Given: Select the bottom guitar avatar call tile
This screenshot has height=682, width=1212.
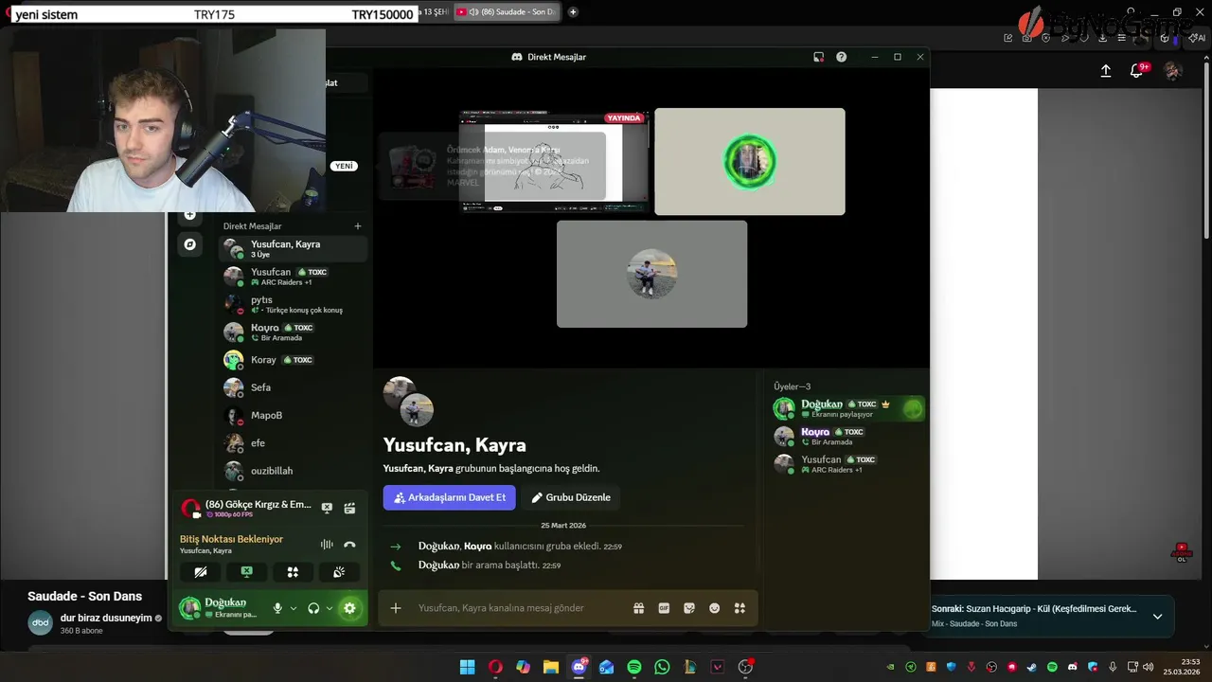Looking at the screenshot, I should pos(651,274).
